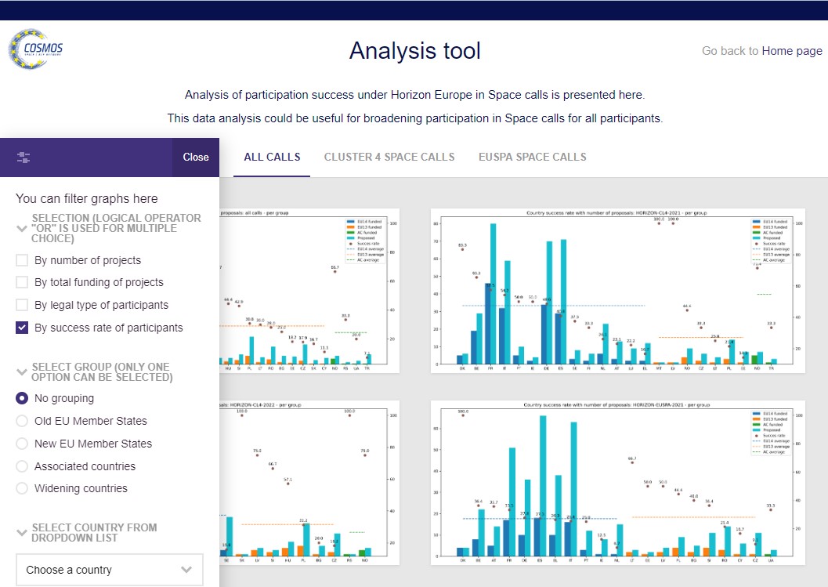
Task: Select the No grouping radio option
Action: (x=23, y=398)
